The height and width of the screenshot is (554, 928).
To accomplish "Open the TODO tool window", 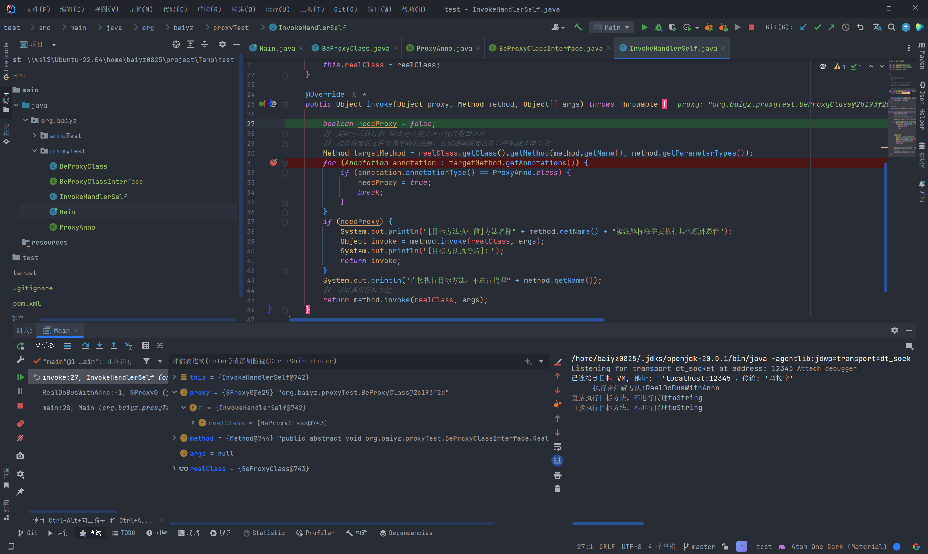I will (124, 533).
